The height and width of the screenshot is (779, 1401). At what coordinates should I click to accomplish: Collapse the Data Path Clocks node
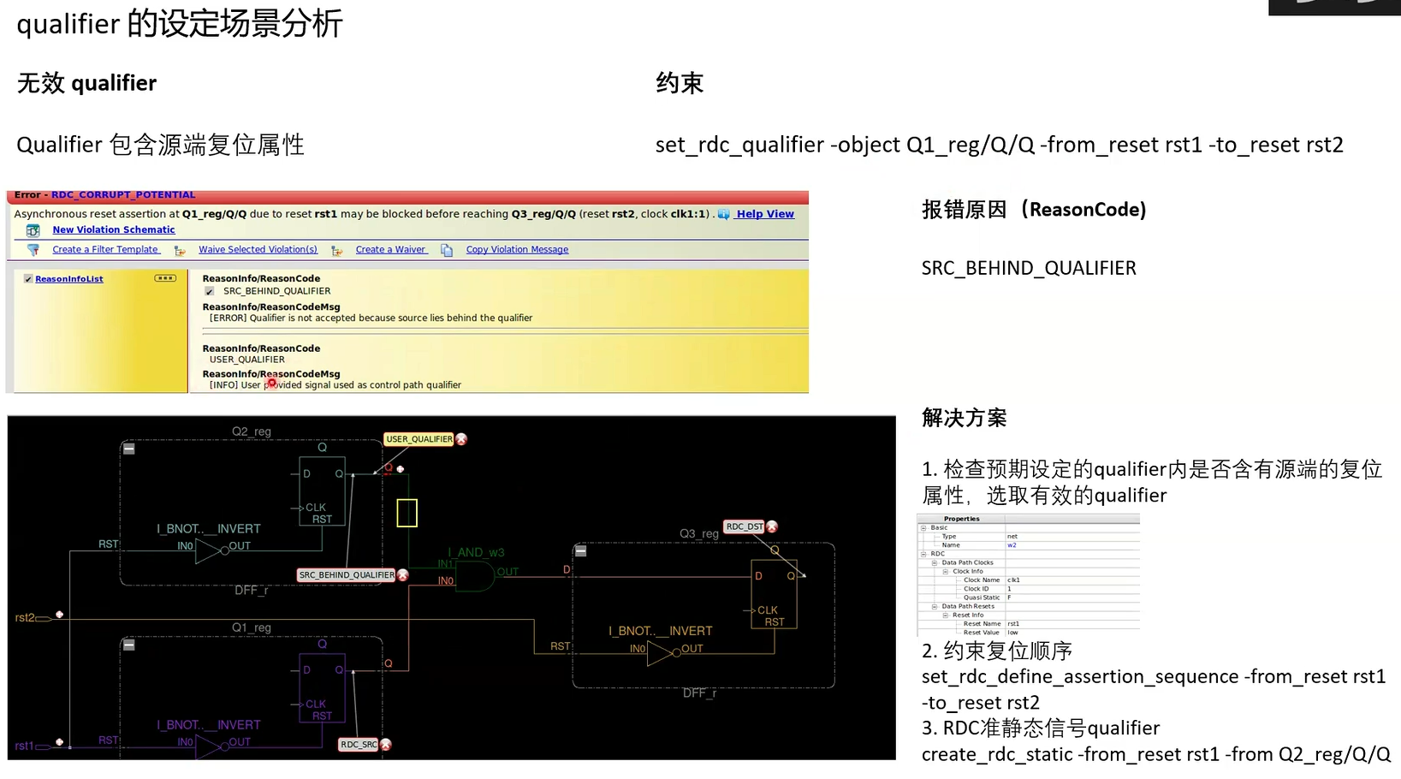click(x=935, y=563)
